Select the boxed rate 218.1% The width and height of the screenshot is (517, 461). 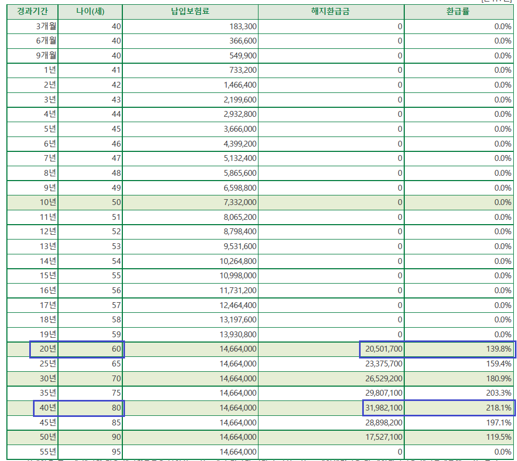click(x=500, y=408)
